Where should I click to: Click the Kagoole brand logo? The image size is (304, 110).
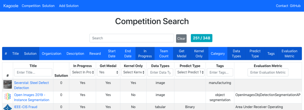[11, 6]
